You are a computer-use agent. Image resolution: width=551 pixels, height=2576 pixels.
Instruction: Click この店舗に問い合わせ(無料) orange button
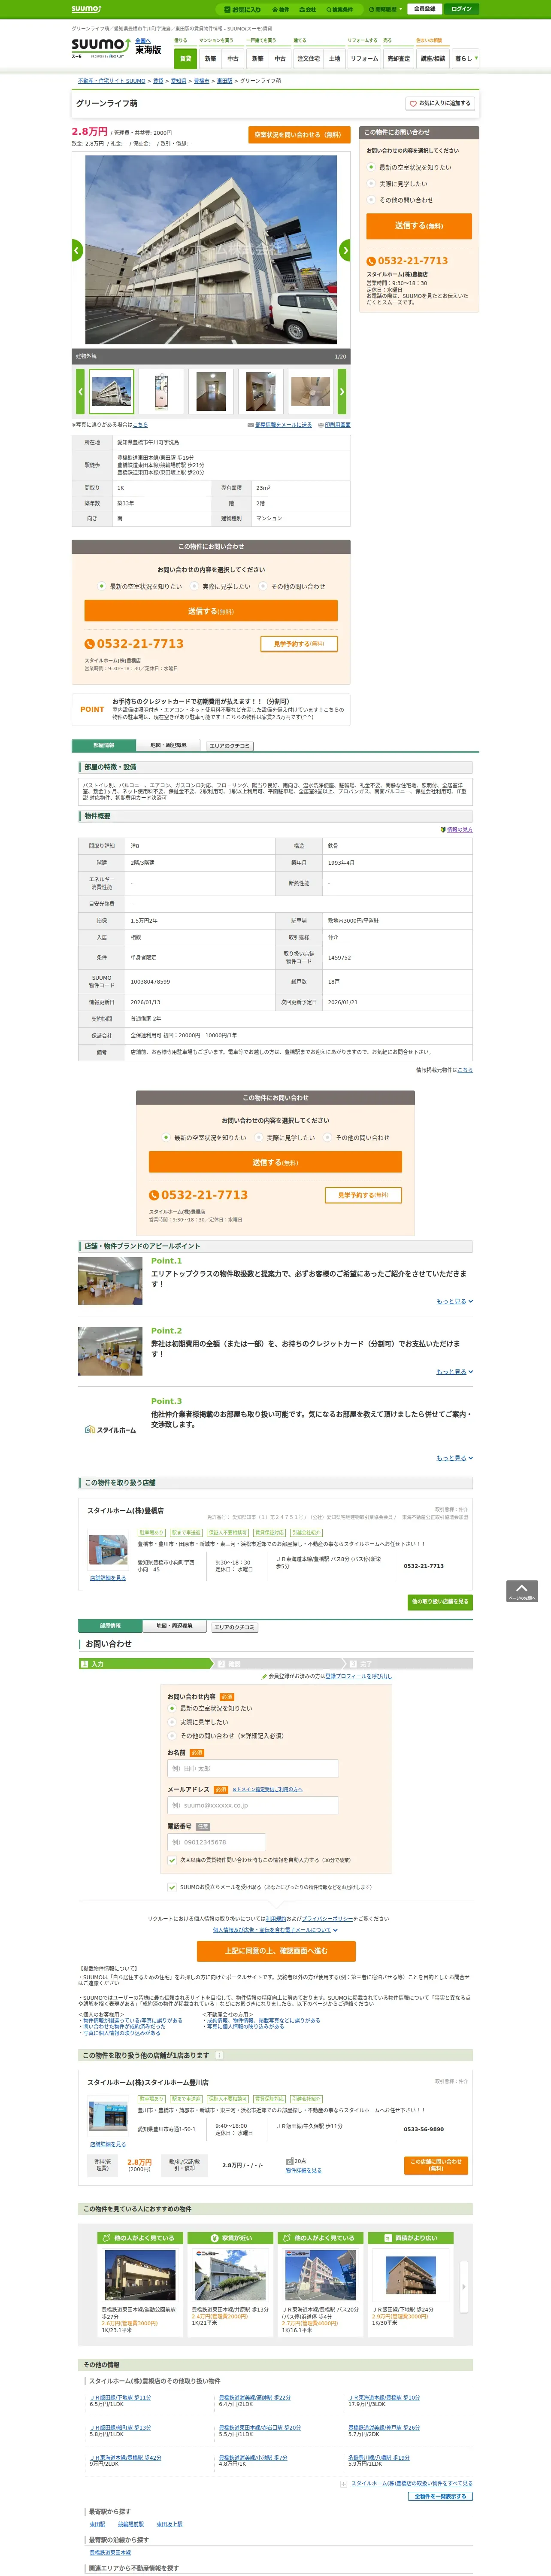(x=436, y=2165)
